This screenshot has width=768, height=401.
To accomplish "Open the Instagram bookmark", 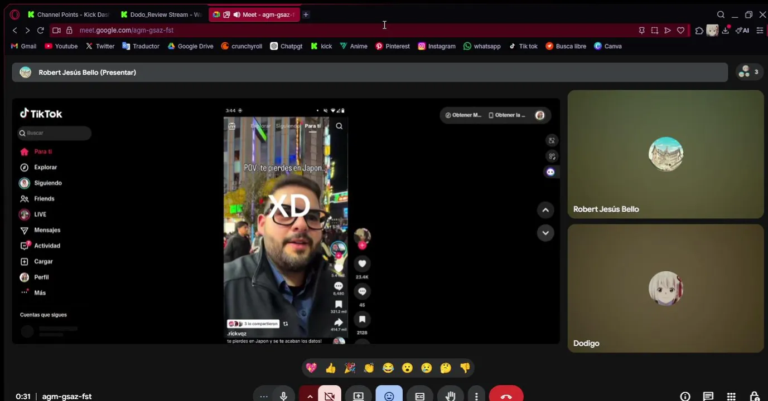I will tap(437, 46).
